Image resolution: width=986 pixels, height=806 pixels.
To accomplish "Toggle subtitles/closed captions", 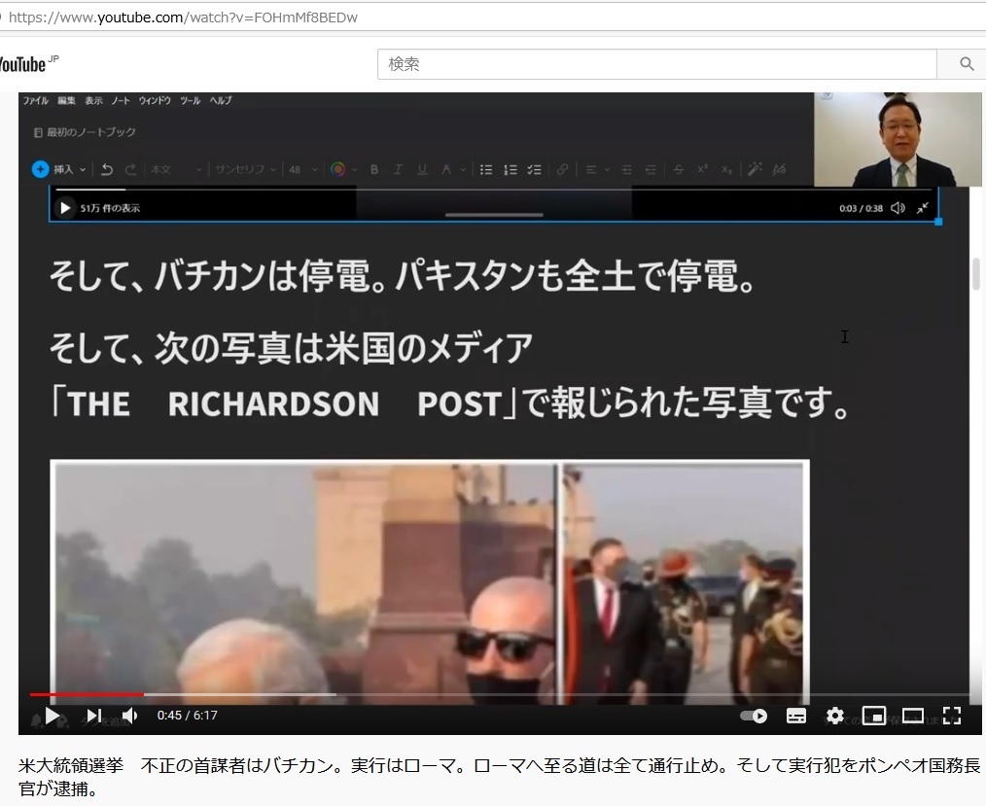I will pos(796,716).
